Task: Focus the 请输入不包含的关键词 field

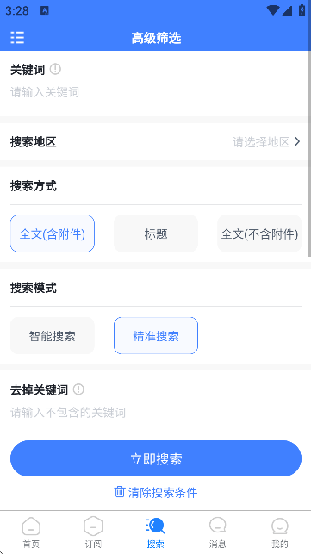Action: pos(155,413)
